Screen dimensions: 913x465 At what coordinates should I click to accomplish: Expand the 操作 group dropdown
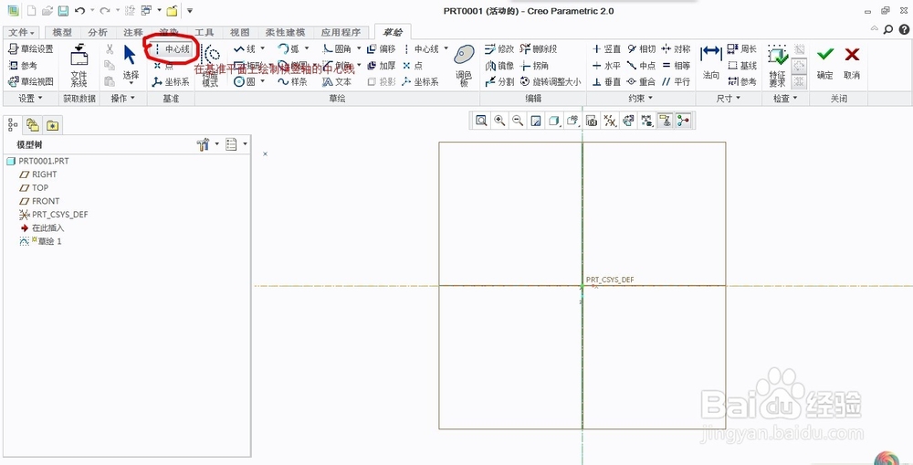pos(123,99)
